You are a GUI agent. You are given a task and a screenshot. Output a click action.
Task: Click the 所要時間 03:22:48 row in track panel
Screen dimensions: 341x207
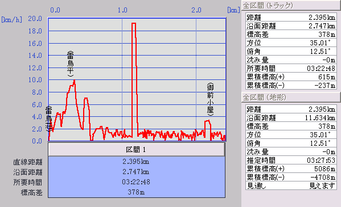point(291,69)
